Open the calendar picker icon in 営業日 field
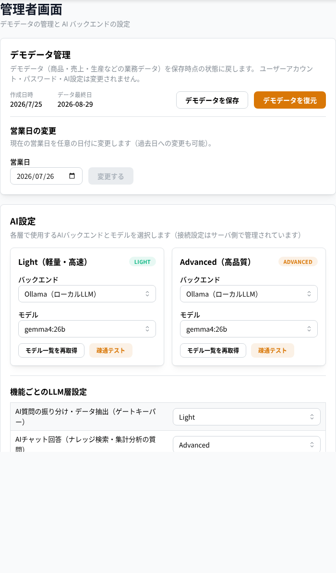The width and height of the screenshot is (336, 573). (72, 176)
